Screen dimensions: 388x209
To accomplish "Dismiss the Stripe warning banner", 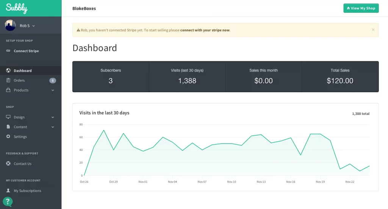I will 373,30.
